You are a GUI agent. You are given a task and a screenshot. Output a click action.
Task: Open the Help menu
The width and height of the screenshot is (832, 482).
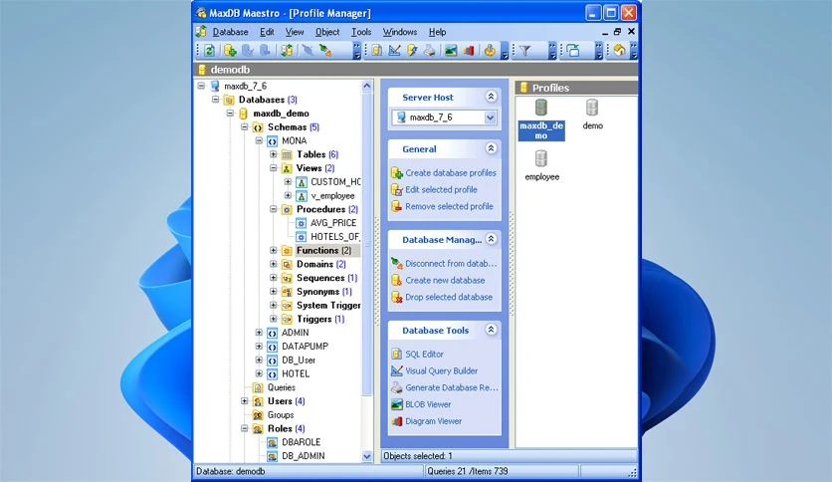(437, 32)
